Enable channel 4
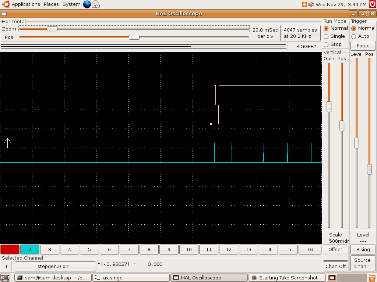 [x=70, y=249]
